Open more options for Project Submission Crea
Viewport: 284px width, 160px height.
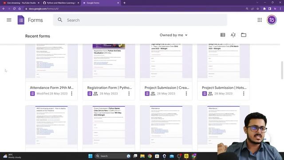(186, 93)
